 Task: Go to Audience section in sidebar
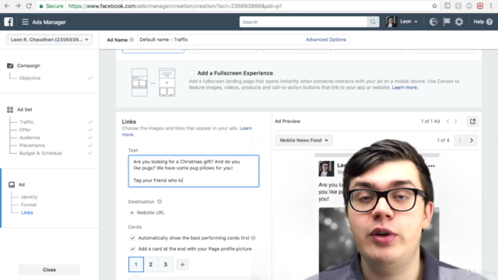coord(30,138)
